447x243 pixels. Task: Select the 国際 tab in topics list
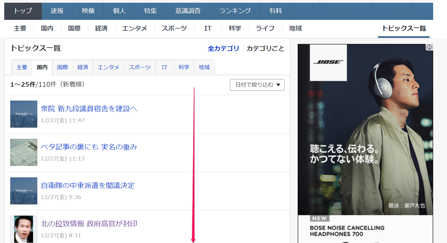pyautogui.click(x=63, y=67)
